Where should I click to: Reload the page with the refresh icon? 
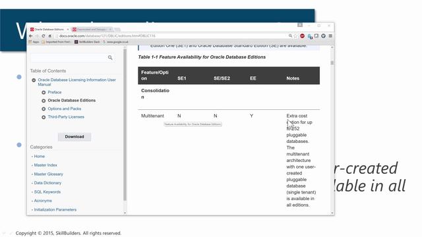pos(44,36)
